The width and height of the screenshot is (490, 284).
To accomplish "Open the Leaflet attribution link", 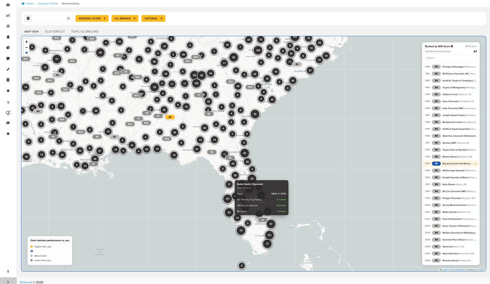I will pos(445,270).
